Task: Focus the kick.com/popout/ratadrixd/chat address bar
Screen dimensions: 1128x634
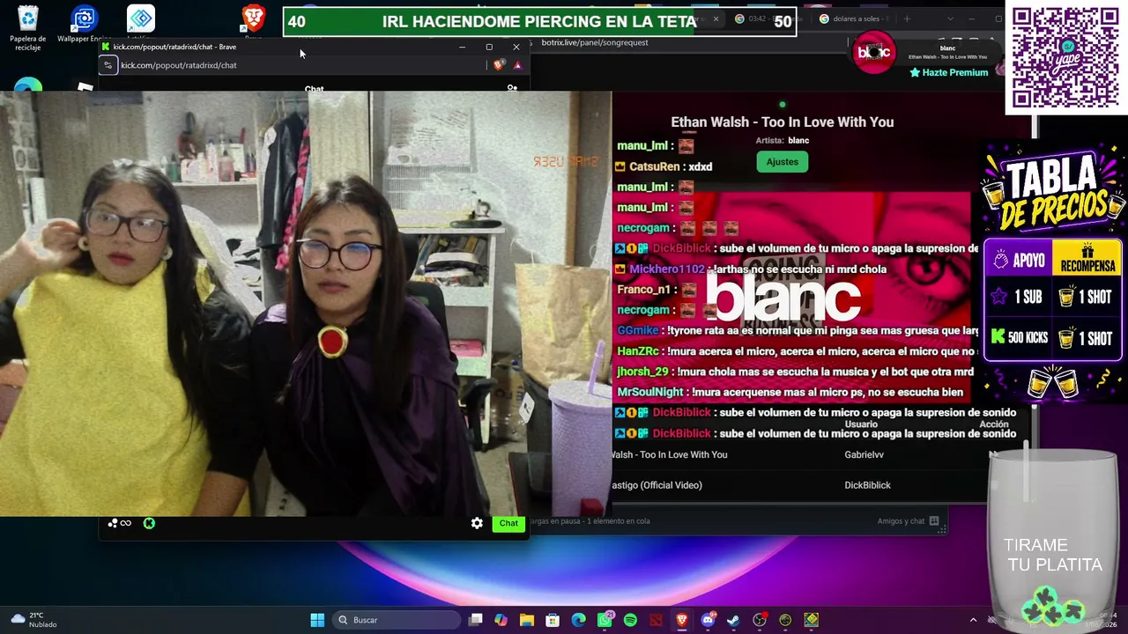Action: [300, 65]
